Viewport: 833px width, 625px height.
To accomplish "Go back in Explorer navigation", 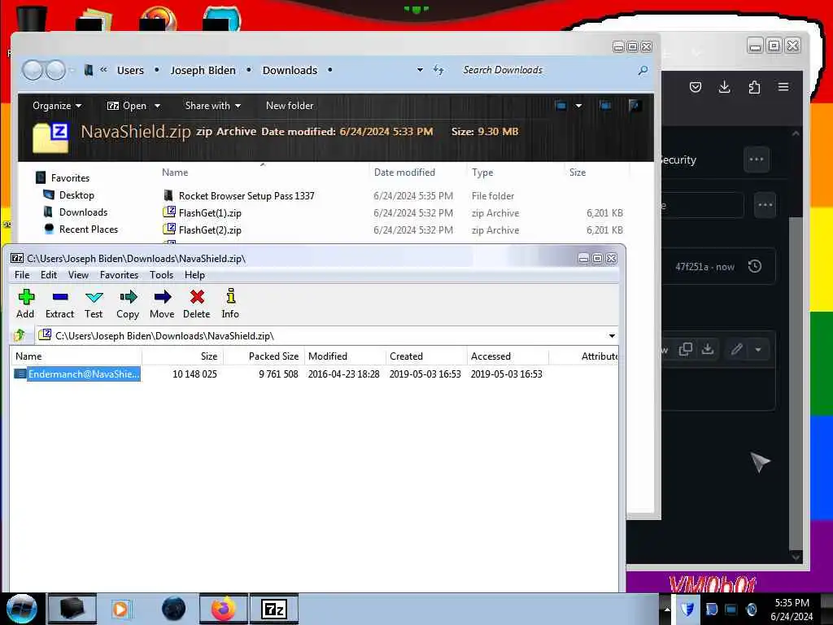I will 33,70.
